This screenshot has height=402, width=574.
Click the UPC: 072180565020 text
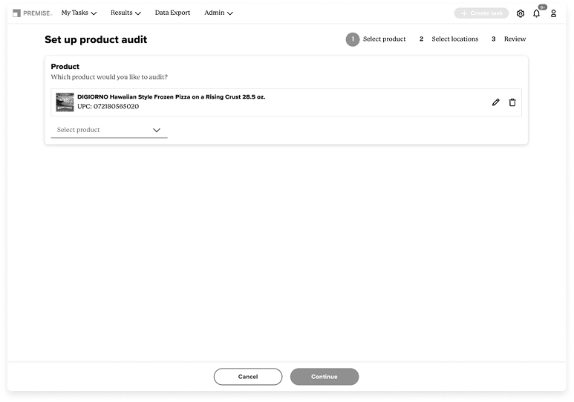tap(108, 107)
